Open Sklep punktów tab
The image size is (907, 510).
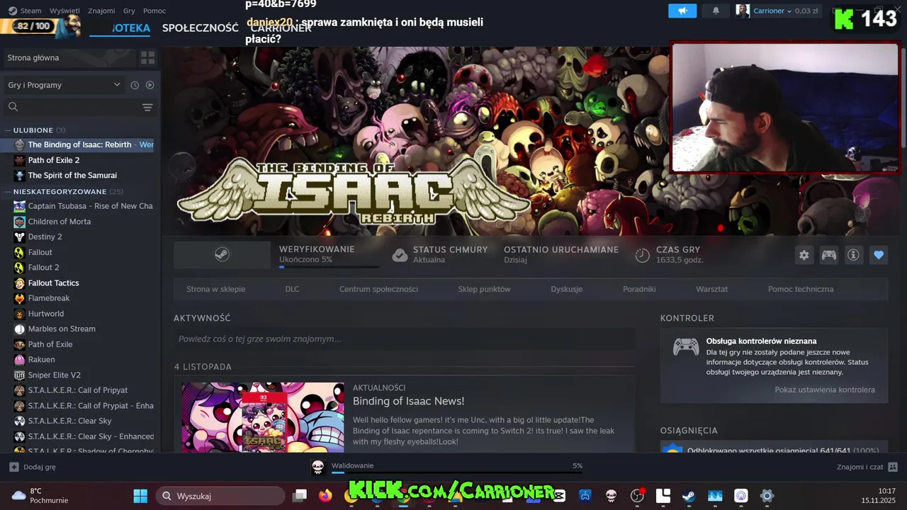(x=484, y=289)
